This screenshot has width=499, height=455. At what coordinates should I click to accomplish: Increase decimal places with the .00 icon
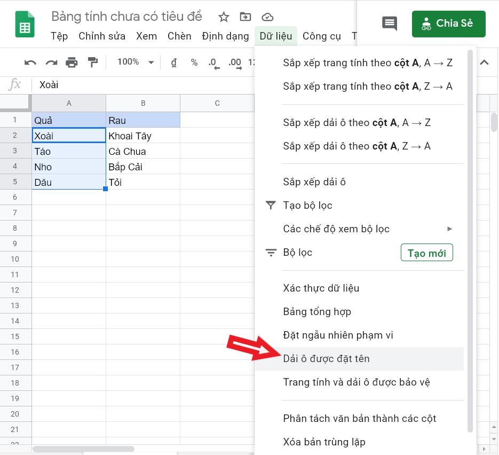tap(234, 62)
